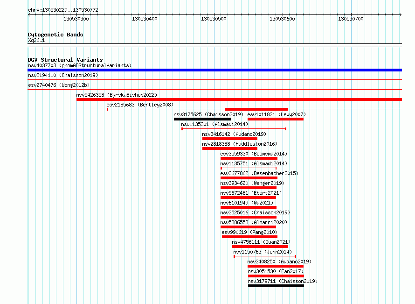415x304 pixels.
Task: Click esv3677862 (Besenbacher2015) label
Action: pos(259,173)
